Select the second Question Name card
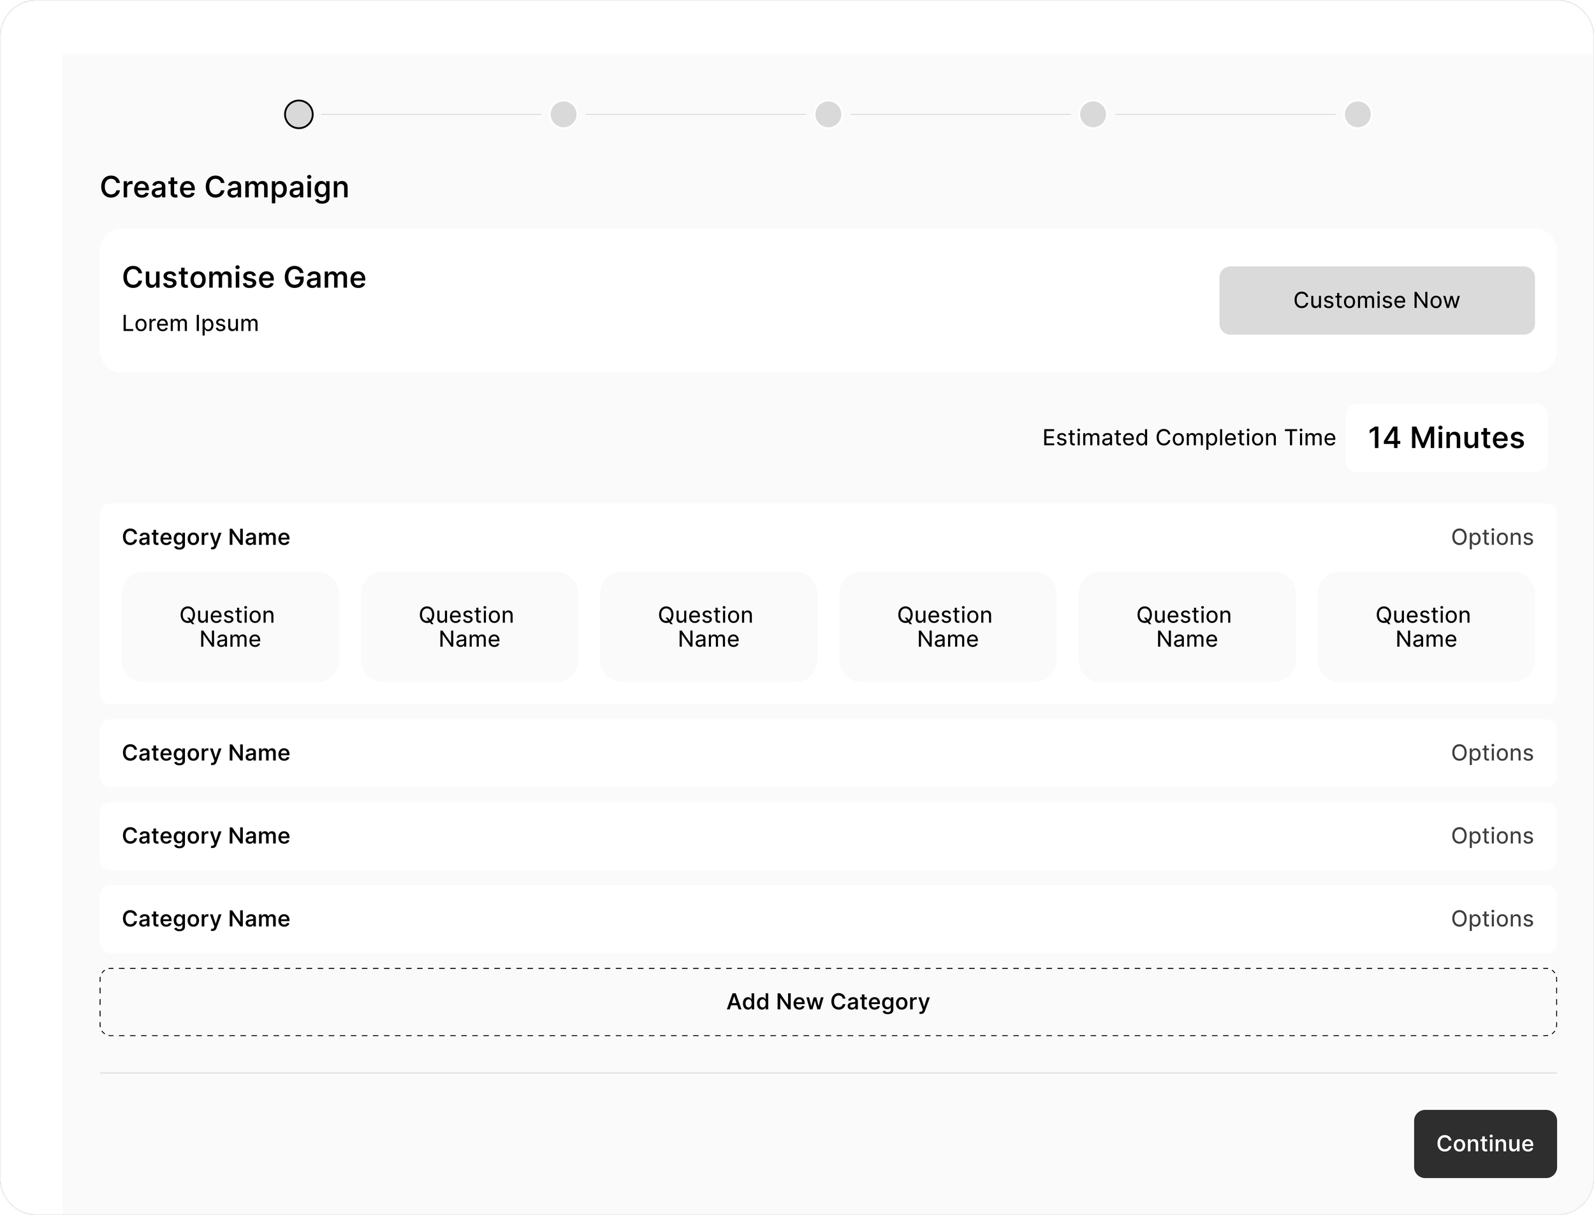 pyautogui.click(x=469, y=626)
